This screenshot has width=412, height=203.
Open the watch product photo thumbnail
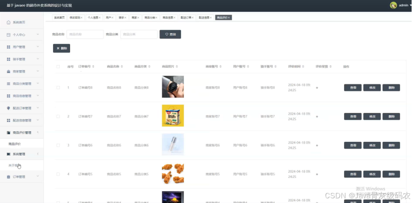click(x=173, y=87)
